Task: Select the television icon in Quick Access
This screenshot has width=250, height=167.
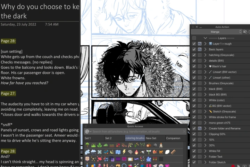Action: point(130,159)
